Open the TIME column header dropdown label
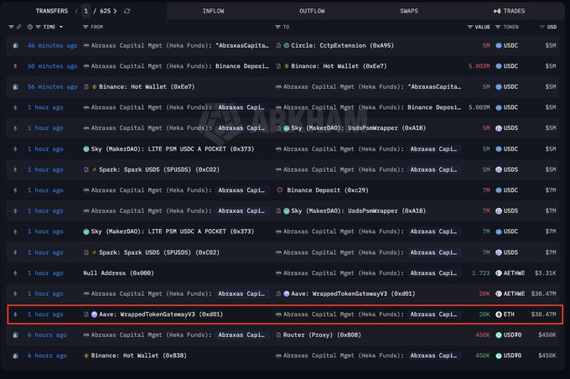The height and width of the screenshot is (379, 570). pyautogui.click(x=49, y=27)
